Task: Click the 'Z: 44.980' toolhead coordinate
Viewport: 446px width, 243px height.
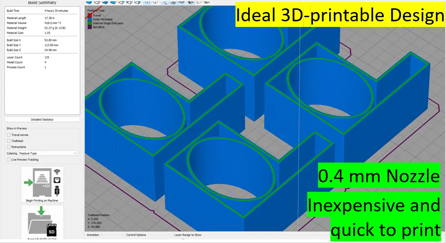Action: 94,227
